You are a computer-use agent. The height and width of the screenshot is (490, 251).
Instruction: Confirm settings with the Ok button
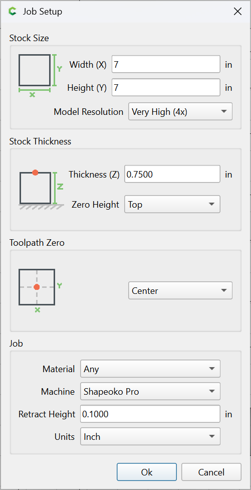147,472
